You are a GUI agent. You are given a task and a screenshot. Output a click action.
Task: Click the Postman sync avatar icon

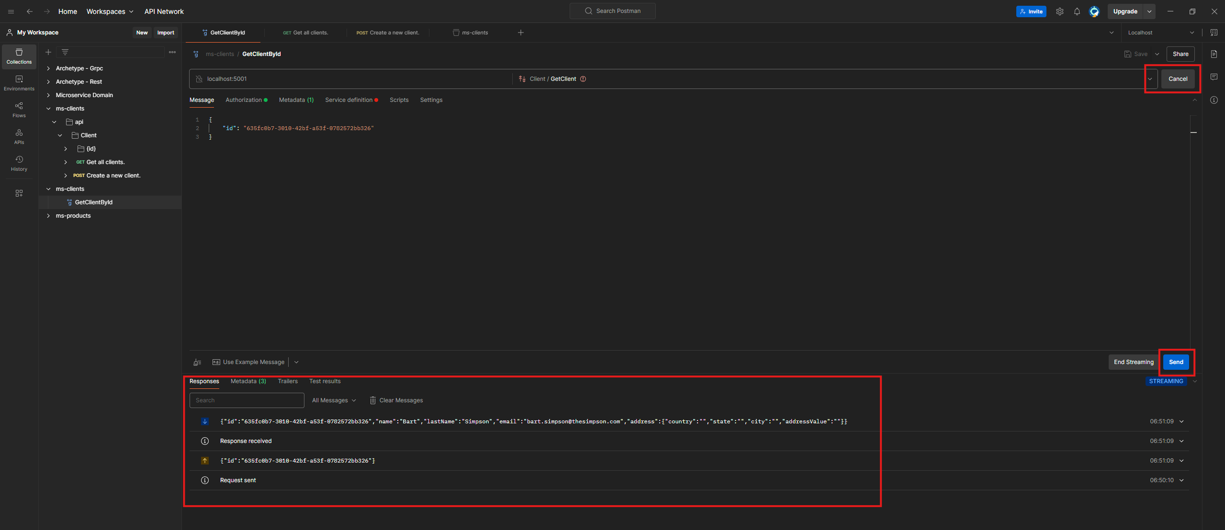click(1094, 11)
